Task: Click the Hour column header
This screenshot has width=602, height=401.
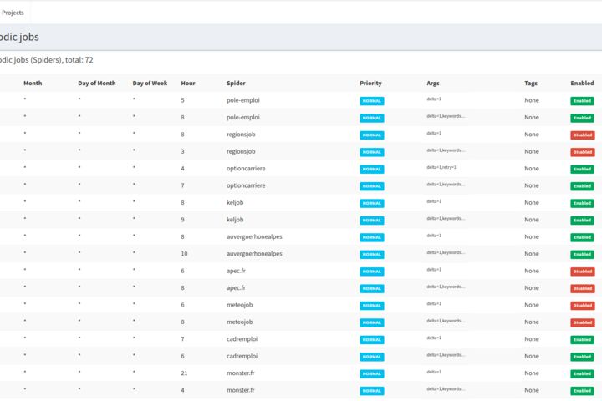Action: tap(188, 84)
